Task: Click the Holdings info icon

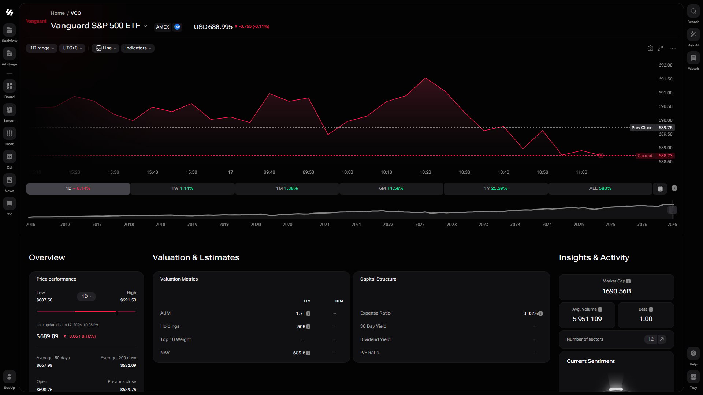Action: [308, 327]
